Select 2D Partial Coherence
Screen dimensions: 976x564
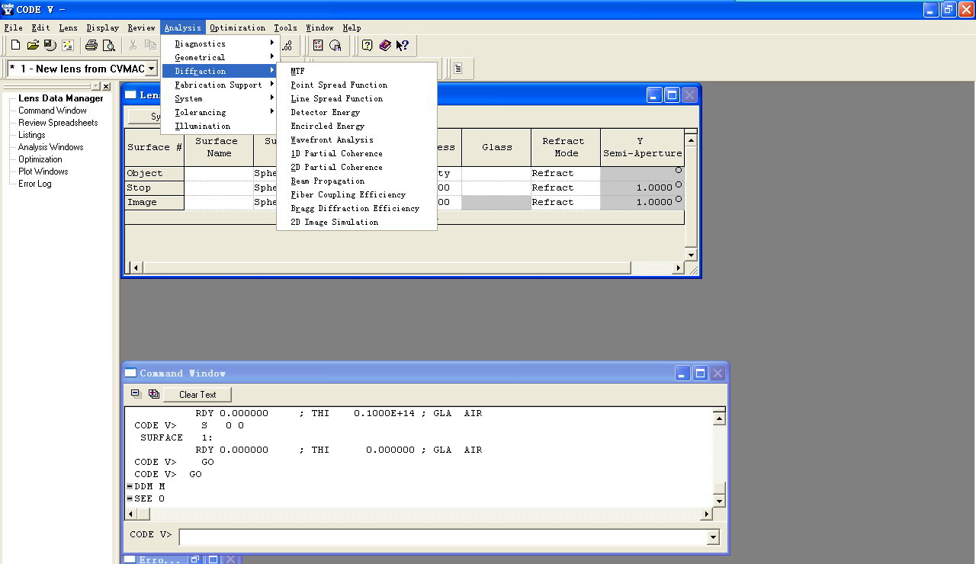point(356,167)
